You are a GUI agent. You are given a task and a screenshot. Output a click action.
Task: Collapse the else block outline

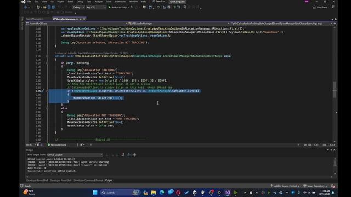[47, 108]
